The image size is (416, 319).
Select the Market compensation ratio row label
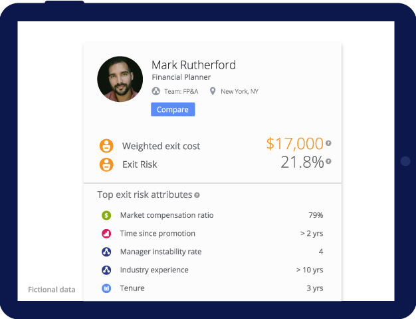pos(167,215)
